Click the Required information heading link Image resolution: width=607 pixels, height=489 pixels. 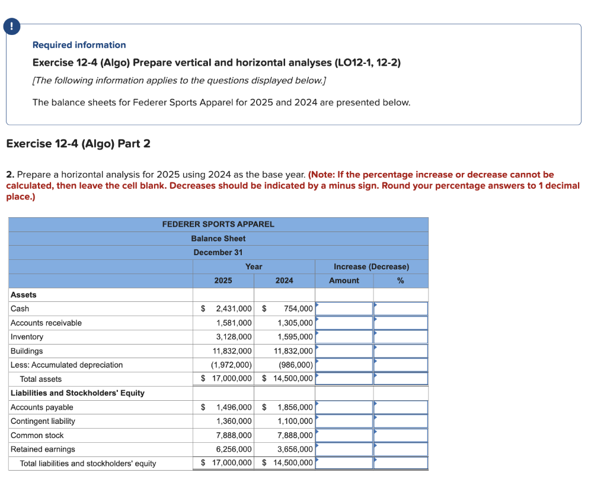79,44
